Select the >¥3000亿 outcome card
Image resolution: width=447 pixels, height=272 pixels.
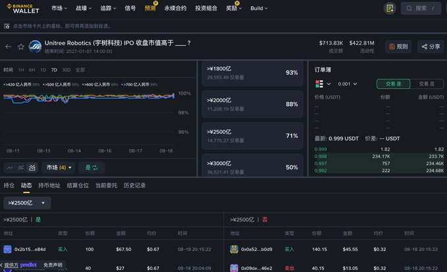click(x=252, y=166)
